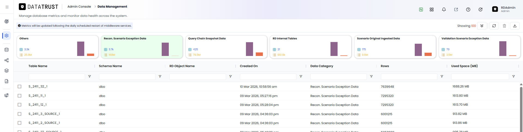Click the RD Object Name filter funnel
The width and height of the screenshot is (523, 132).
[230, 77]
